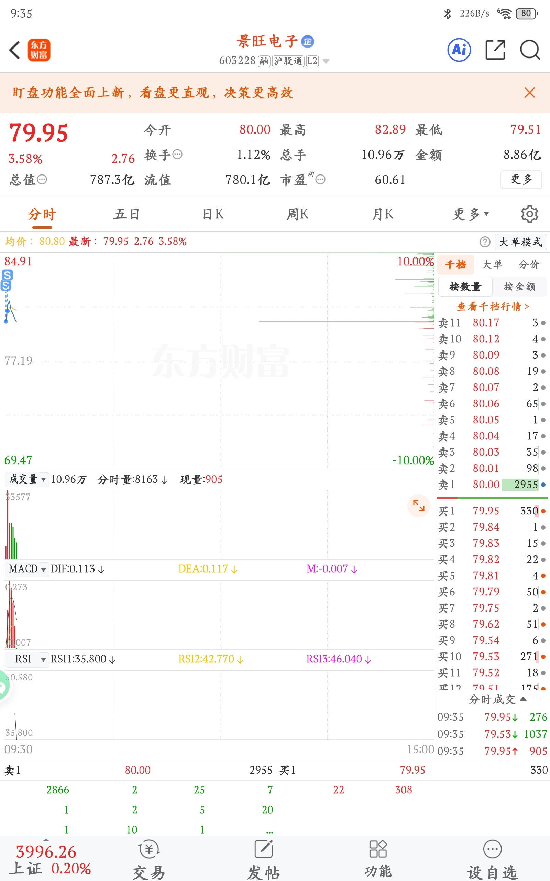Tap the share icon
Screen dimensions: 550x881
[495, 50]
